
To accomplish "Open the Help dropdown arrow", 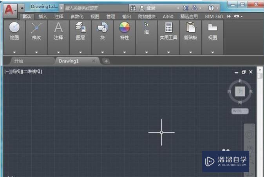I will click(x=217, y=8).
